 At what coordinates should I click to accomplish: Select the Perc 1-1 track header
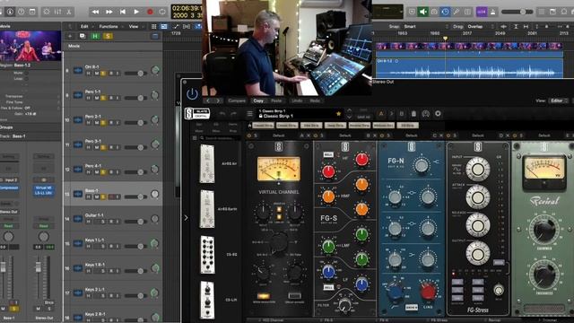113,95
